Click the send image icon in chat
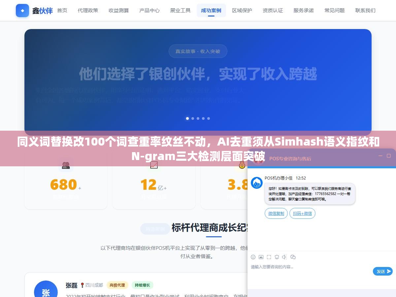 click(x=261, y=257)
